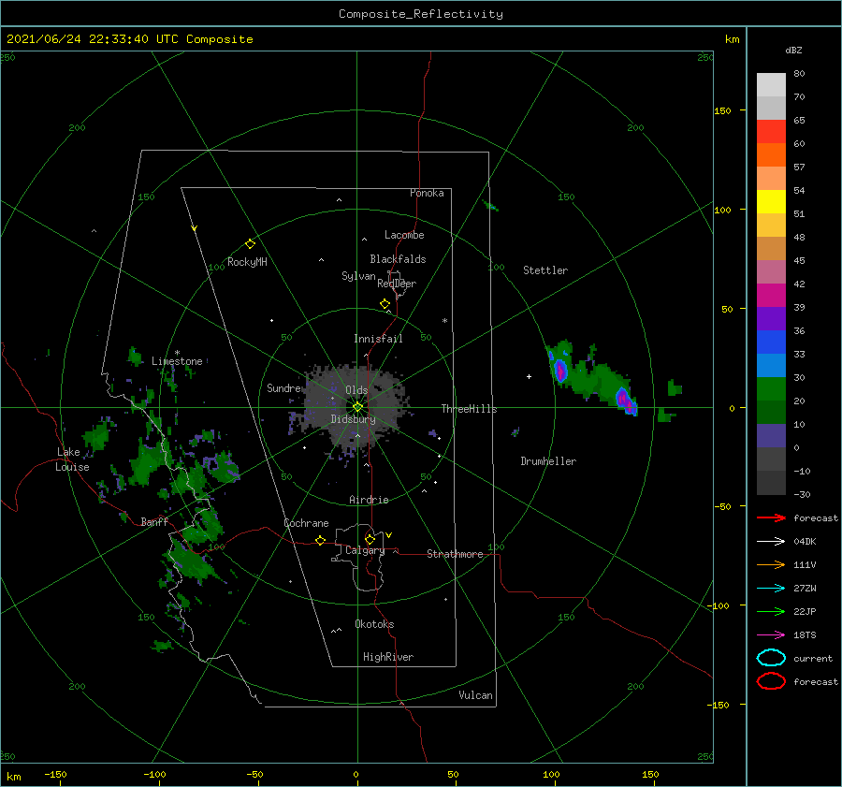Click the Drumheller label
The width and height of the screenshot is (842, 787).
[x=548, y=461]
